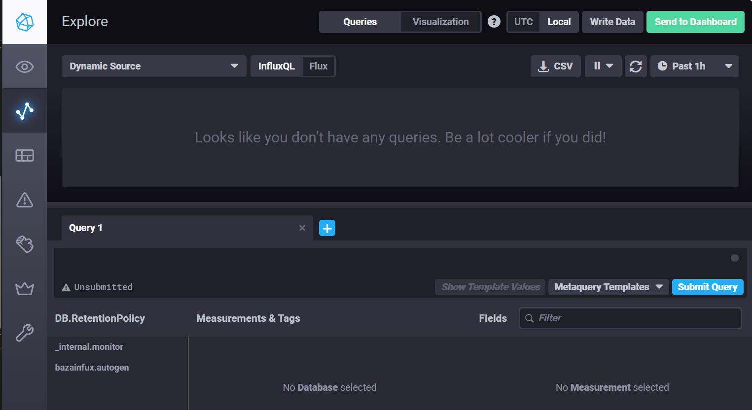Click Send to Dashboard button

695,22
